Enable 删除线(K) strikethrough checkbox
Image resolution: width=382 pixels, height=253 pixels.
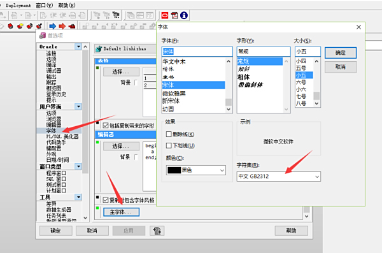[169, 134]
